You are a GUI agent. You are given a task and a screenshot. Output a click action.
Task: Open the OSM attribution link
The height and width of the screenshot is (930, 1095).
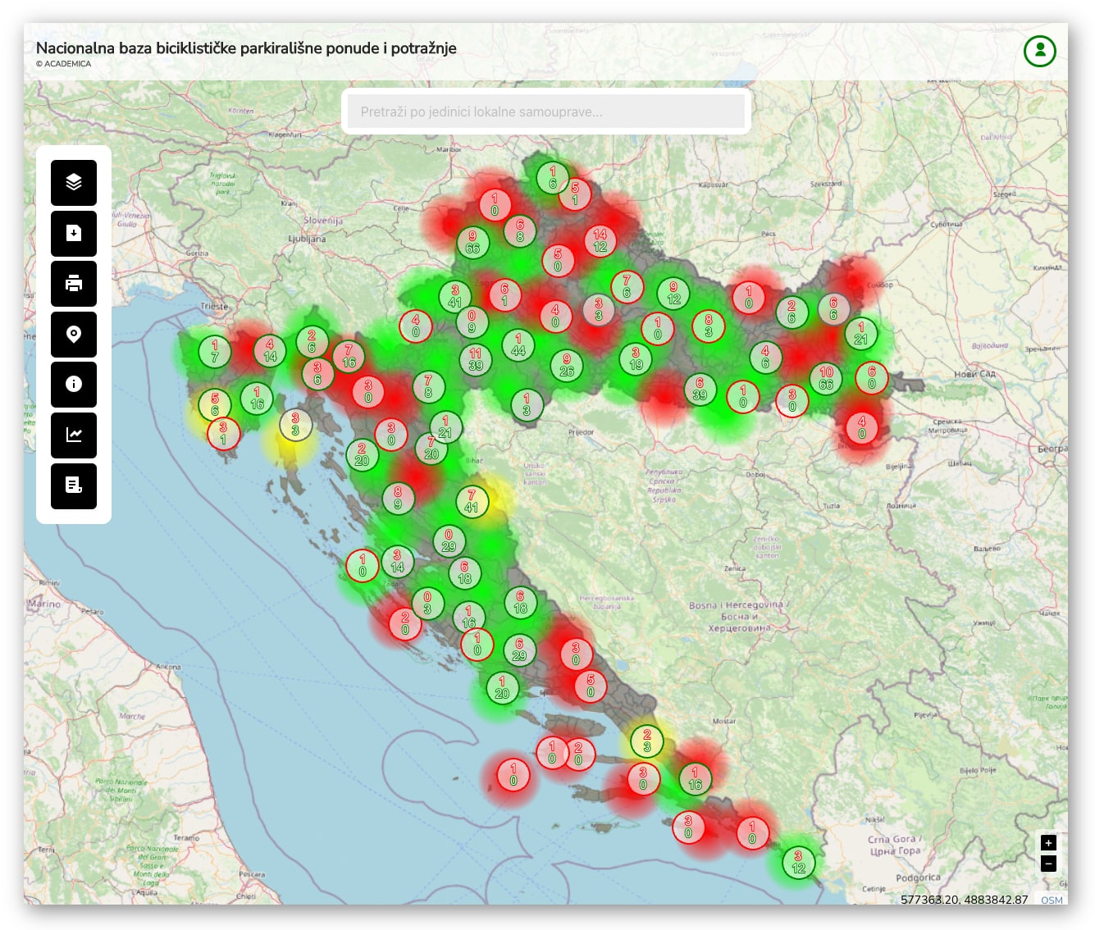[1051, 900]
